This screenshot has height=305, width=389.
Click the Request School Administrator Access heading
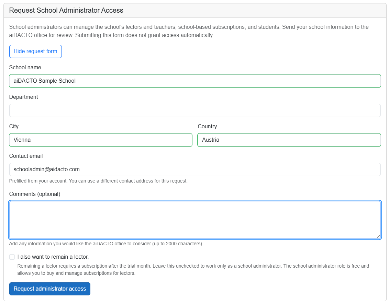coord(66,10)
